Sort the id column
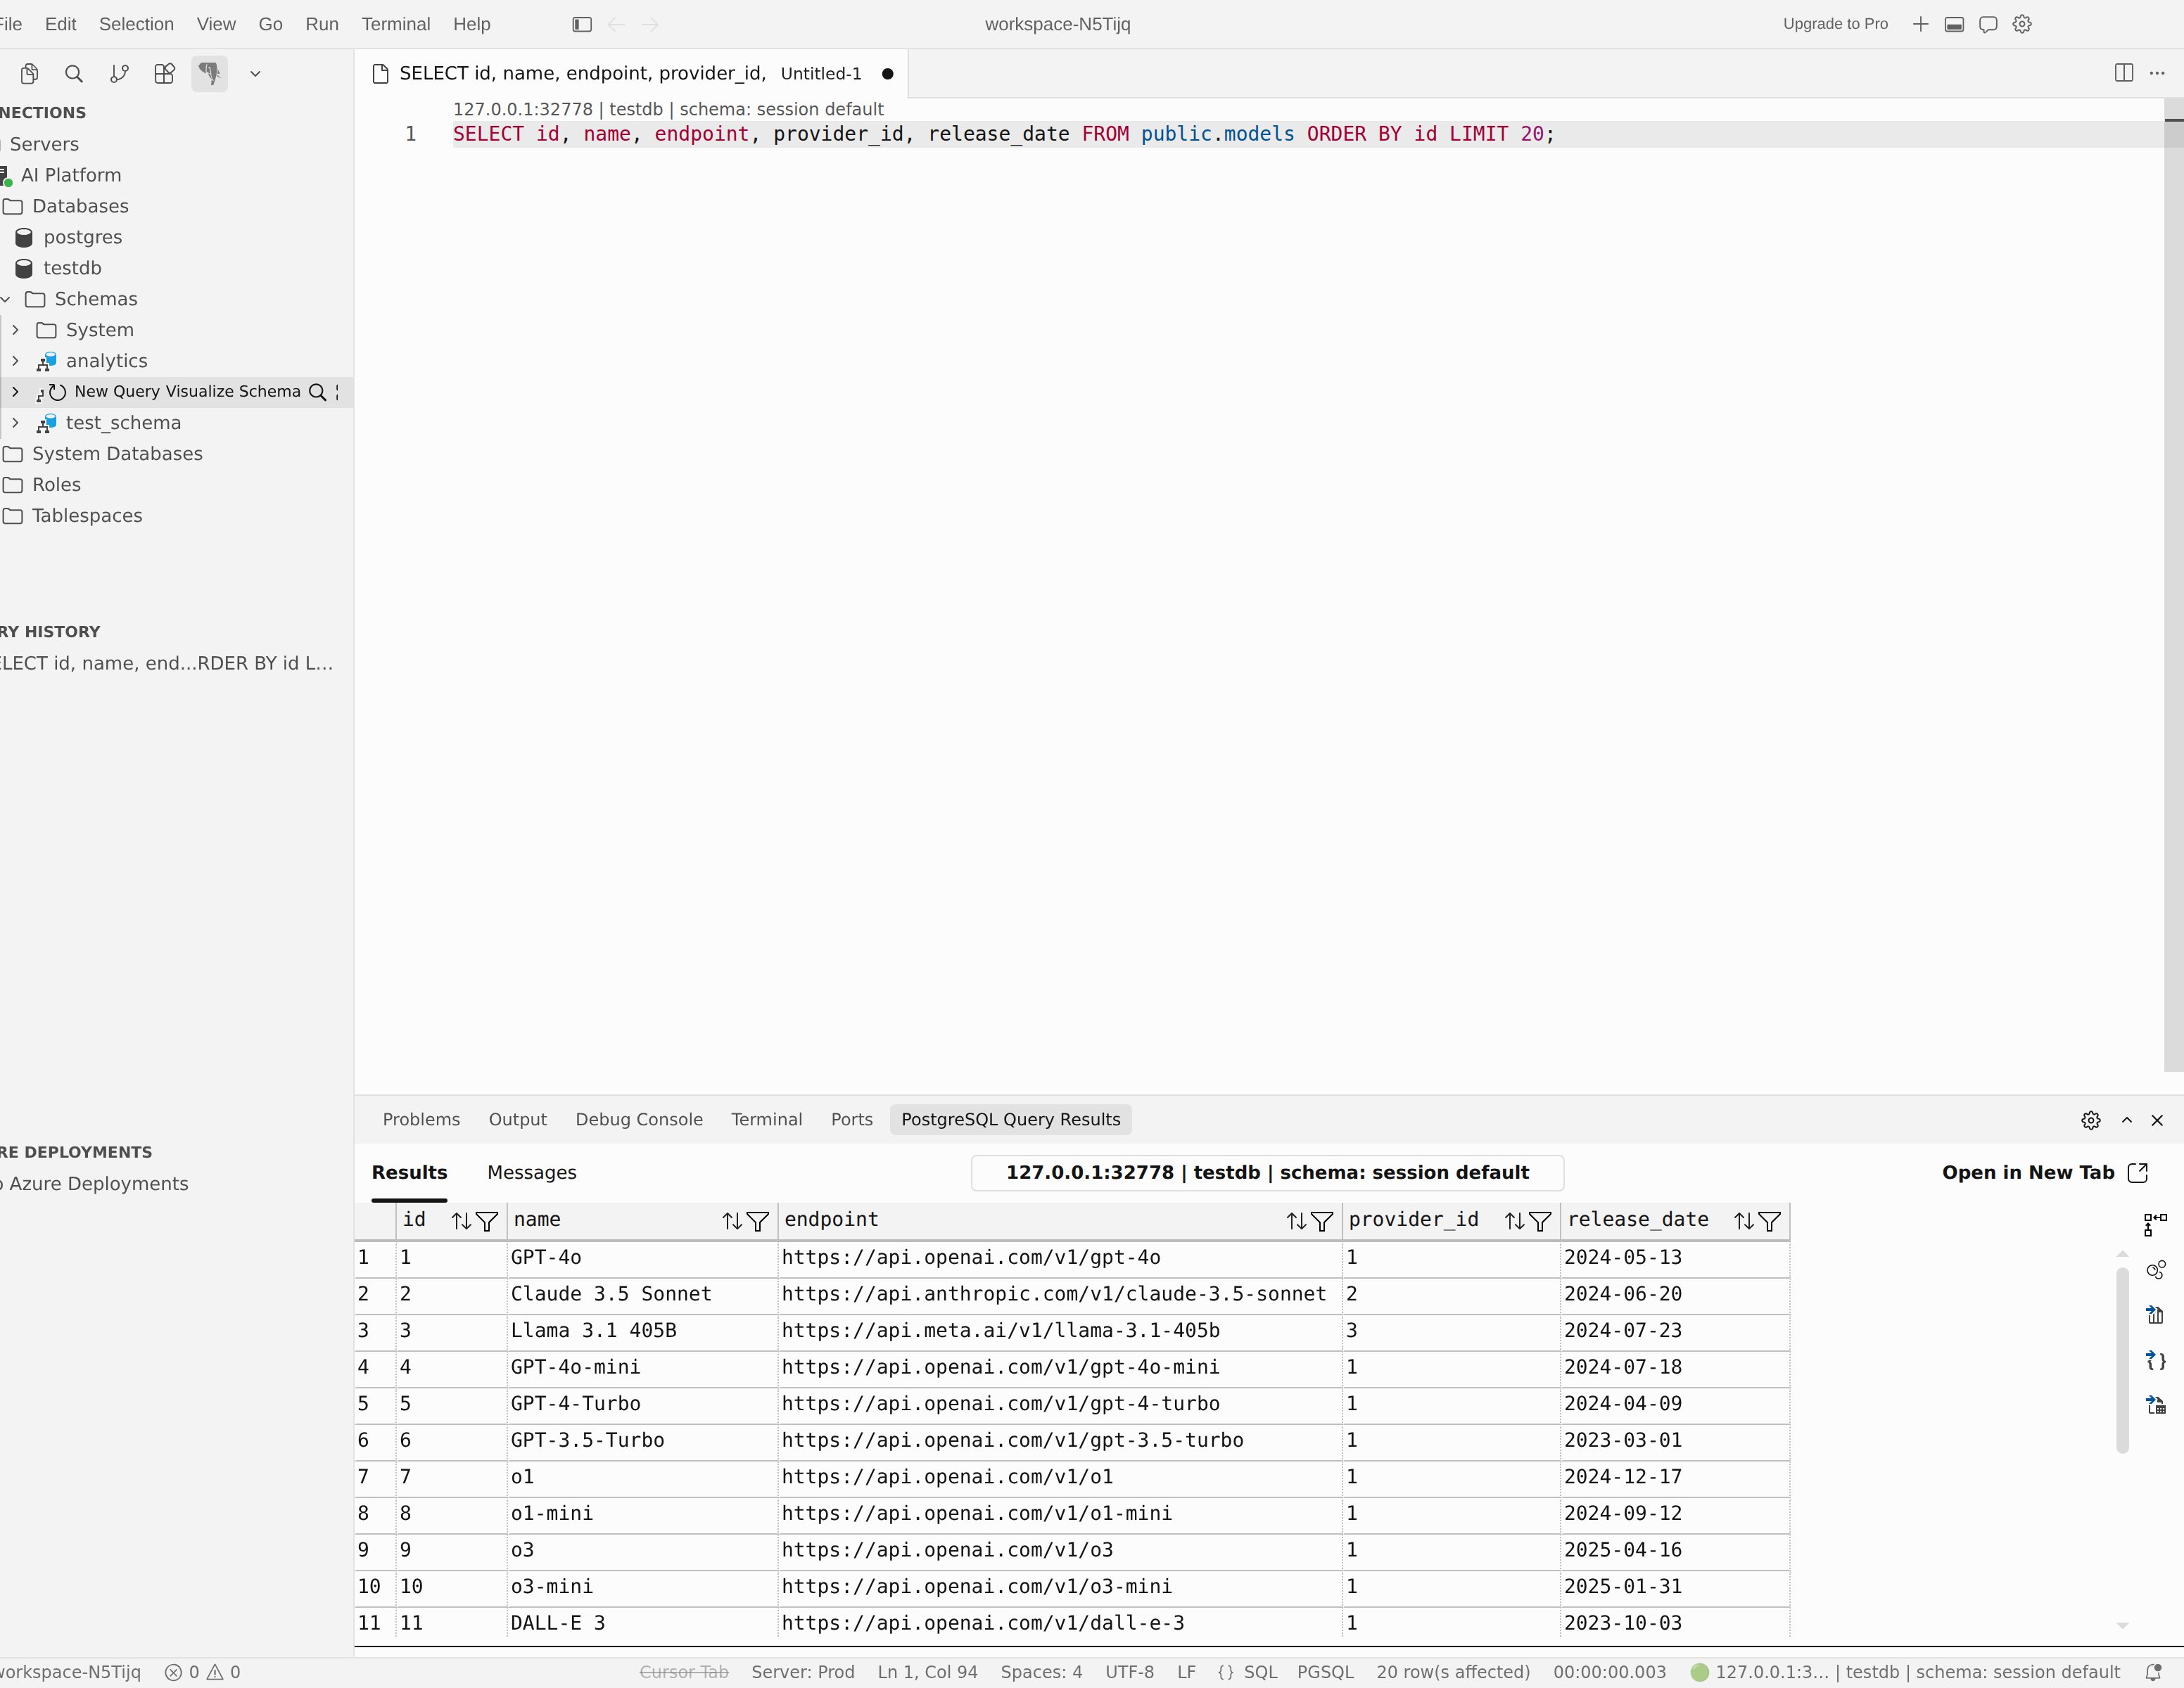Viewport: 2184px width, 1688px height. click(461, 1220)
